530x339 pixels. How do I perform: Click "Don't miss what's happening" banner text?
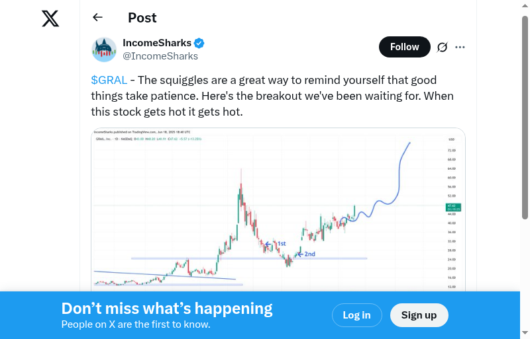coord(167,309)
